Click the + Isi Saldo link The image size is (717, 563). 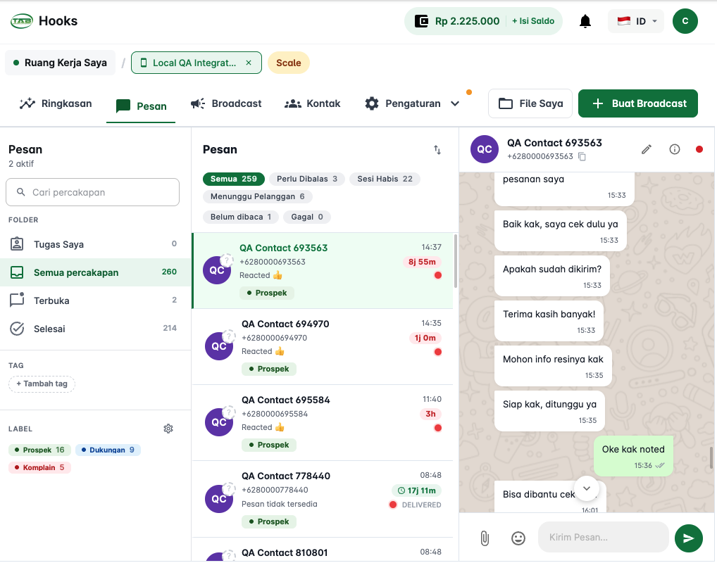tap(533, 21)
